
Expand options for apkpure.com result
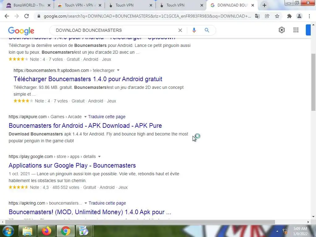tap(85, 117)
